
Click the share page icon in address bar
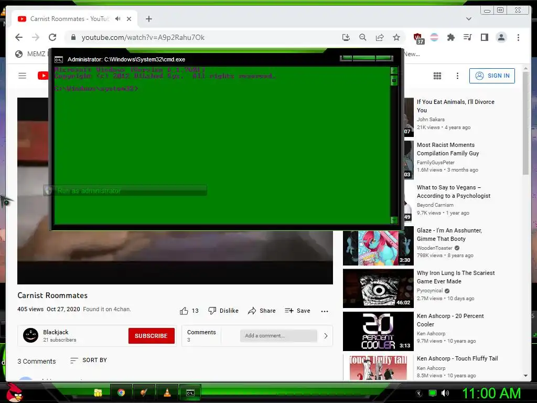point(380,37)
